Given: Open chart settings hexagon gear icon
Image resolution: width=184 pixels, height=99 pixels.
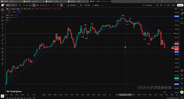Looking at the screenshot, I should pyautogui.click(x=161, y=5).
